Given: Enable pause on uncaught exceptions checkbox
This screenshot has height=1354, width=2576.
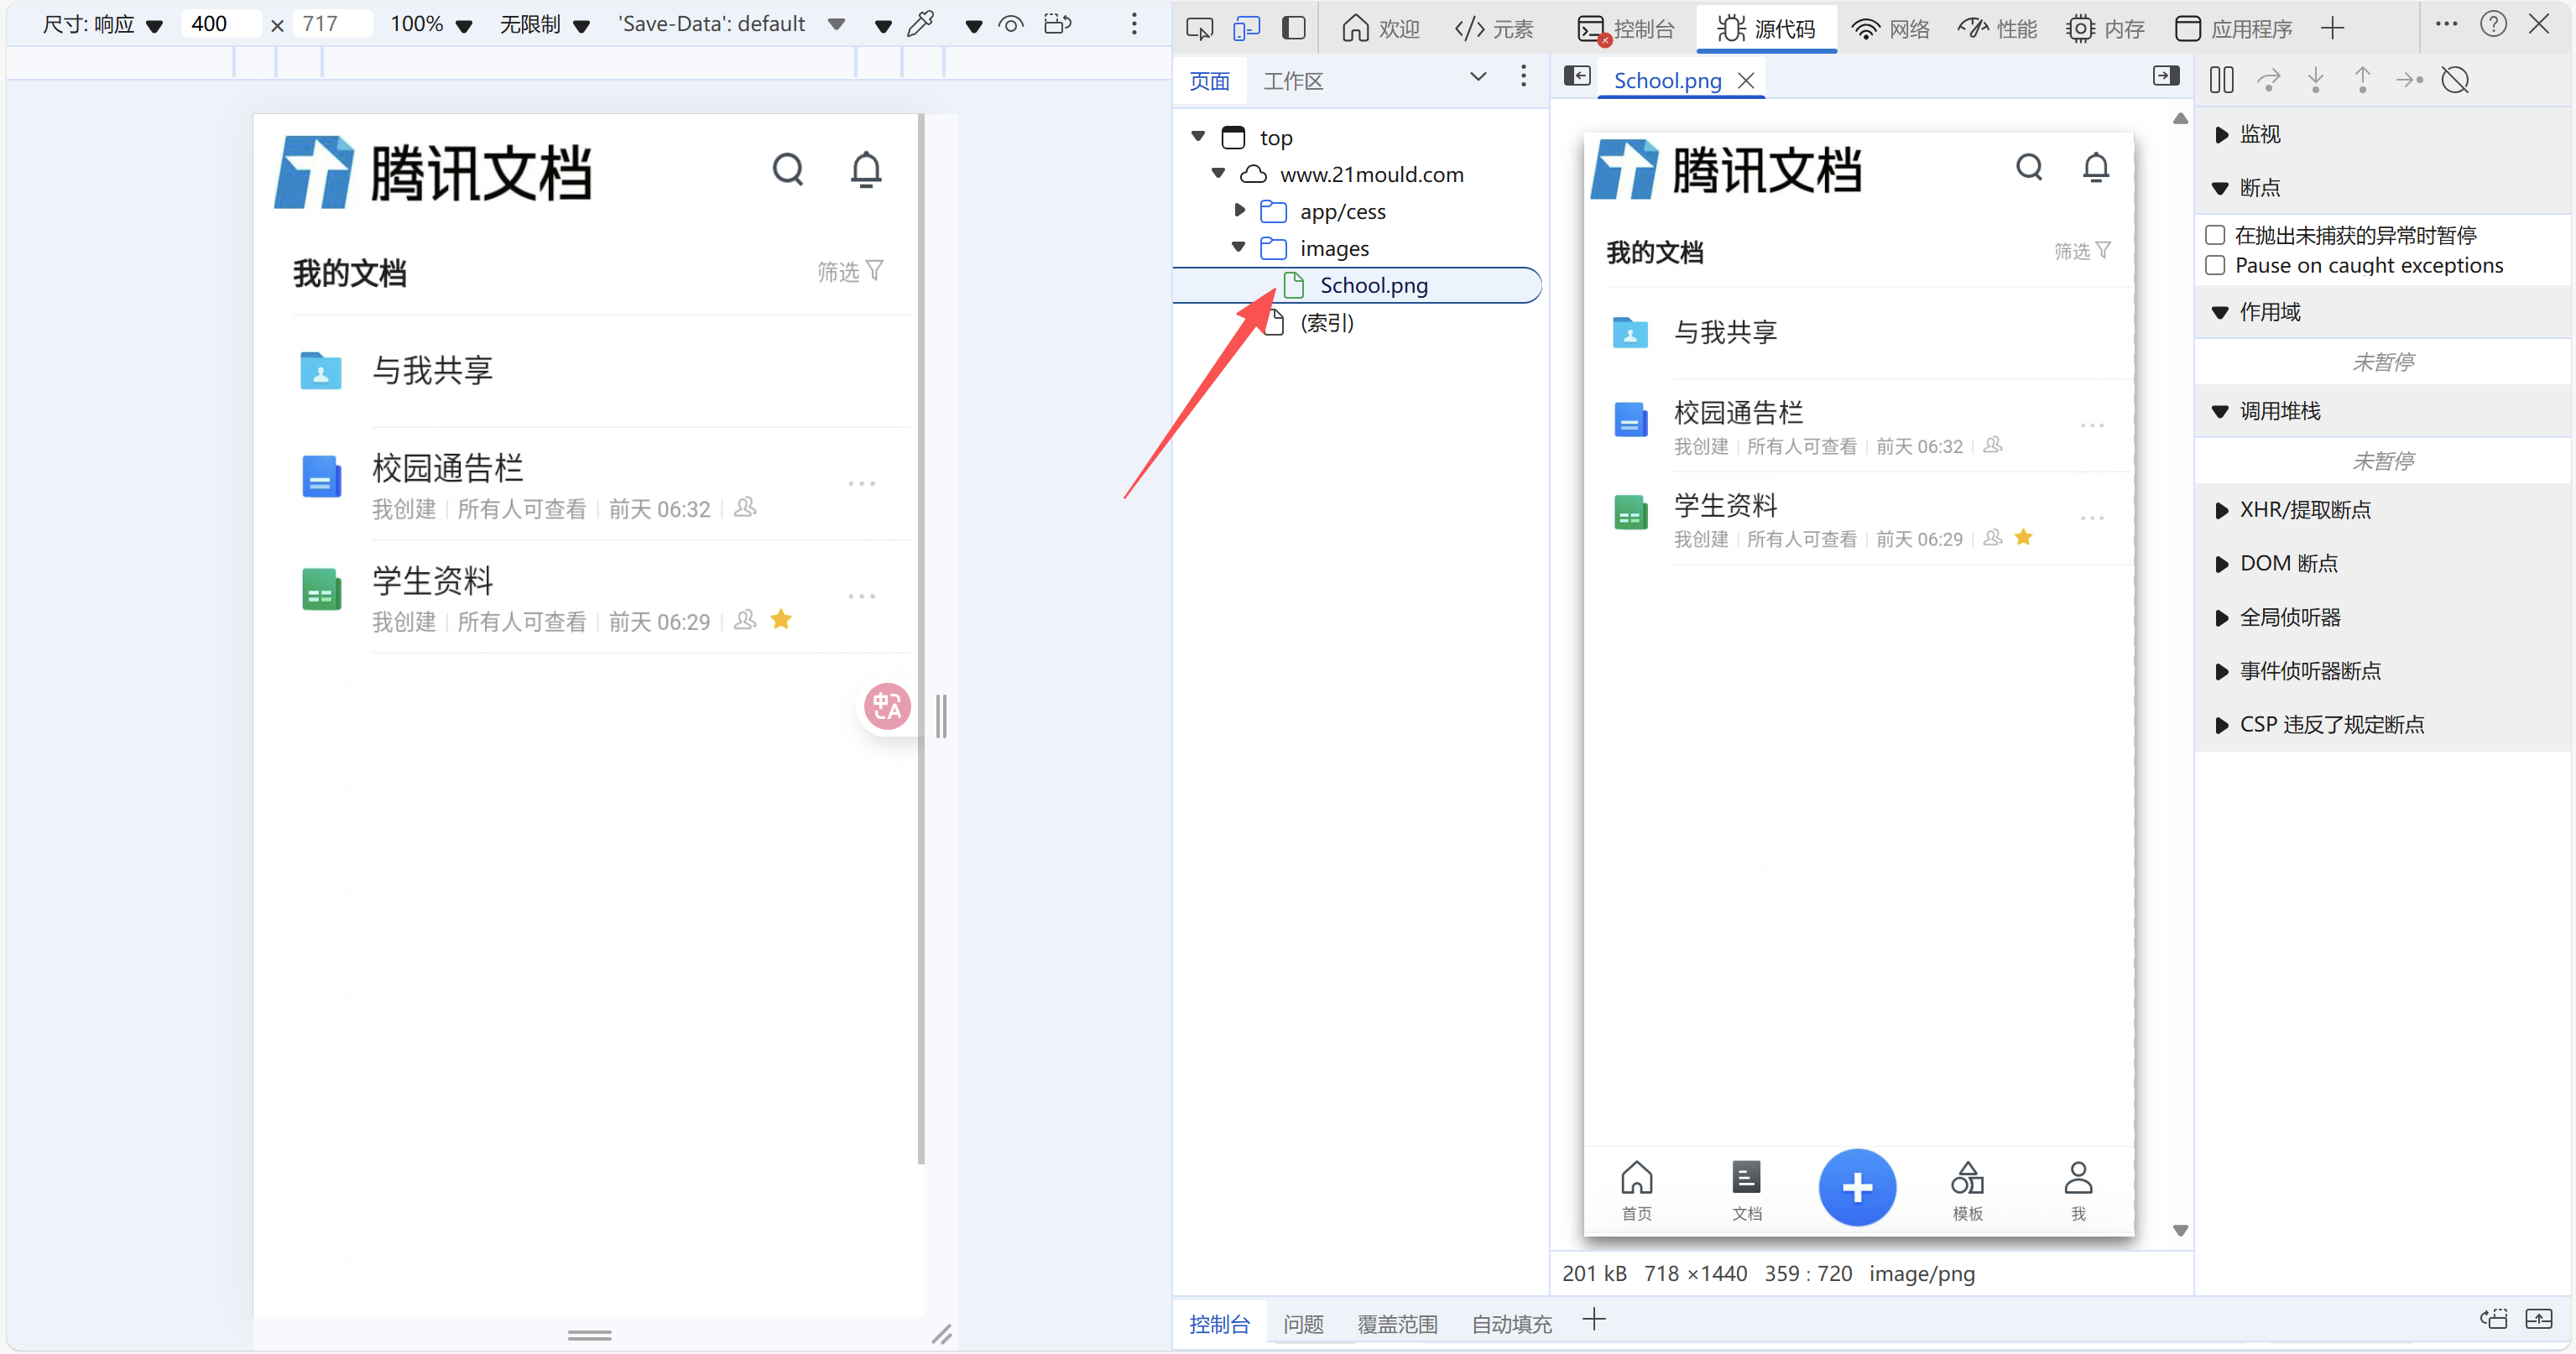Looking at the screenshot, I should coord(2215,236).
